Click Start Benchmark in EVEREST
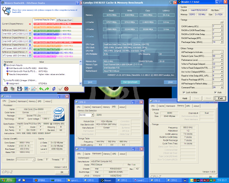Image resolution: width=229 pixels, height=183 pixels. coord(130,82)
